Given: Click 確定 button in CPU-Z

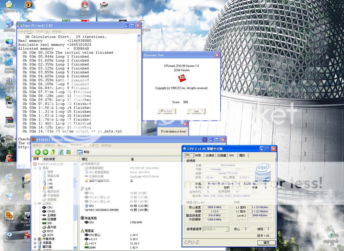Looking at the screenshot, I should [x=266, y=243].
